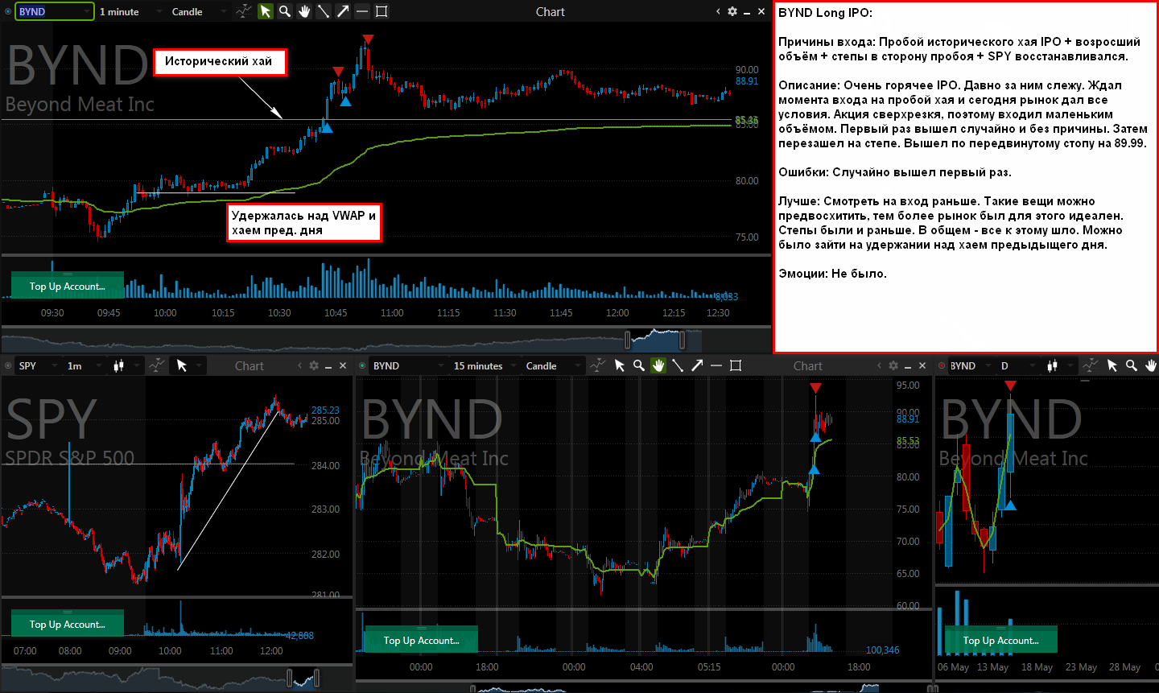Select the pointer tool in BYND 1 minute chart
Viewport: 1159px width, 693px height.
click(x=265, y=11)
